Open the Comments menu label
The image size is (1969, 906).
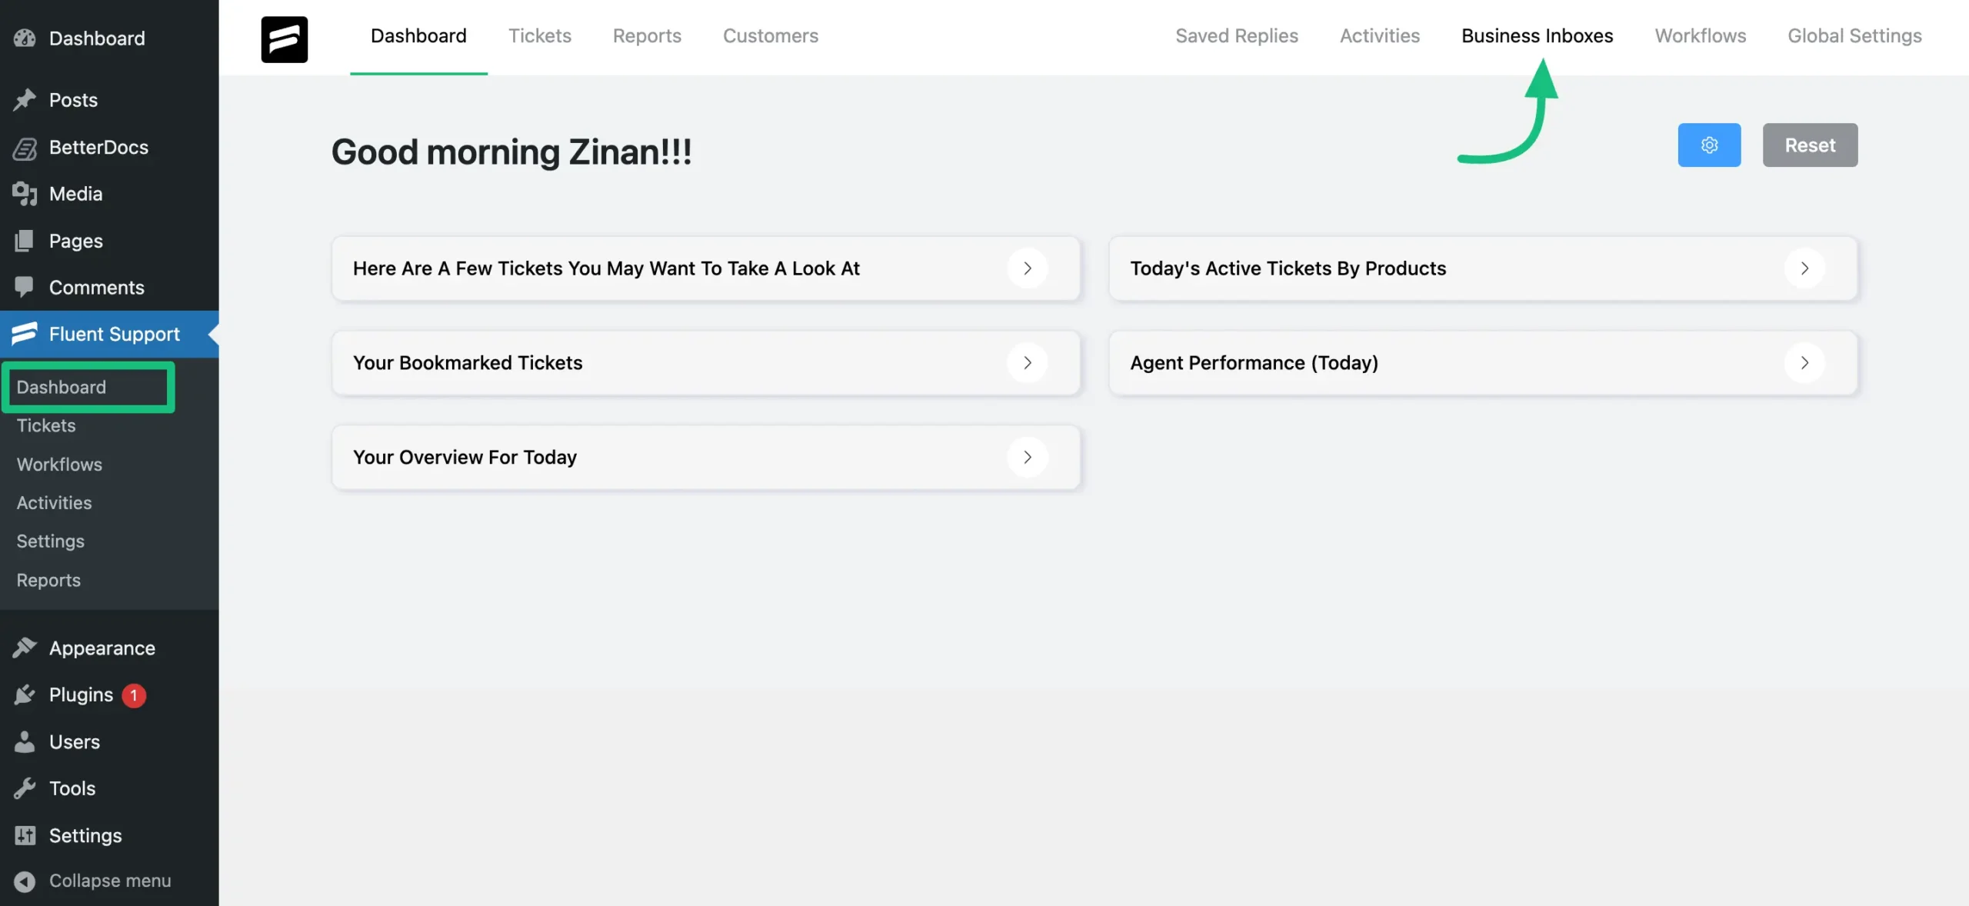click(96, 287)
